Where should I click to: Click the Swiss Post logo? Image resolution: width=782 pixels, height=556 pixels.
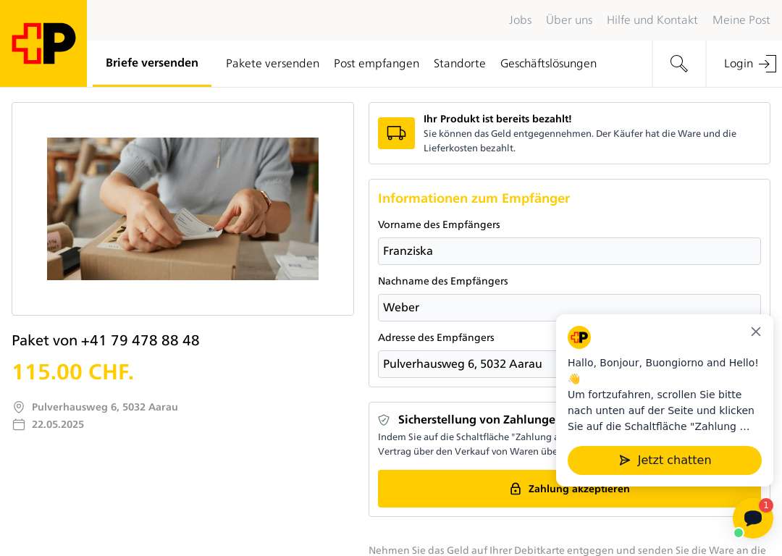(x=43, y=43)
